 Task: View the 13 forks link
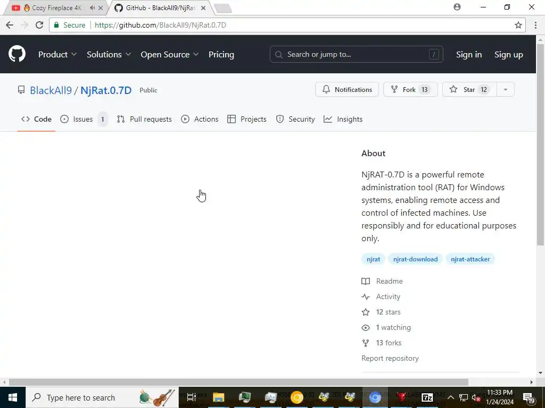pyautogui.click(x=382, y=343)
